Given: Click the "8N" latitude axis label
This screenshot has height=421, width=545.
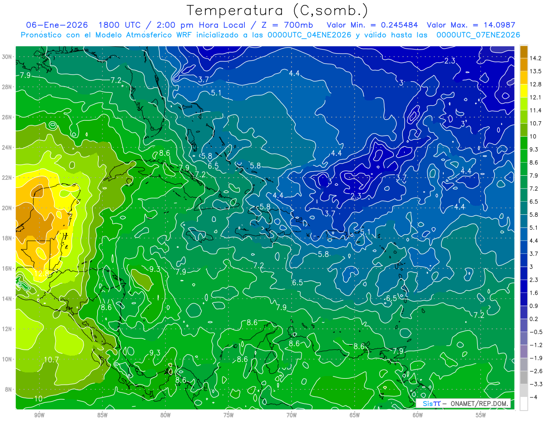Looking at the screenshot, I should (x=9, y=389).
